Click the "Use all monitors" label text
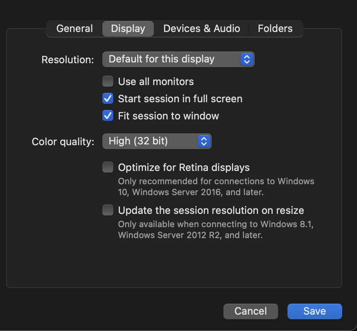Viewport: 357px width, 331px height. pyautogui.click(x=156, y=82)
